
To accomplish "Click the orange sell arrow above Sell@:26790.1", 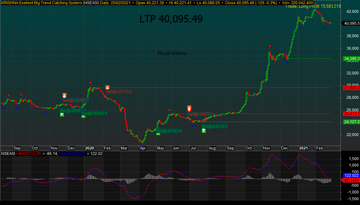I will (64, 95).
